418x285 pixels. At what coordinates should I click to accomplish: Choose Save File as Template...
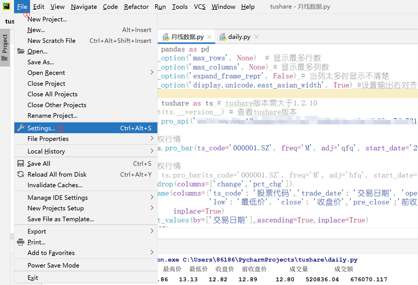pos(86,219)
